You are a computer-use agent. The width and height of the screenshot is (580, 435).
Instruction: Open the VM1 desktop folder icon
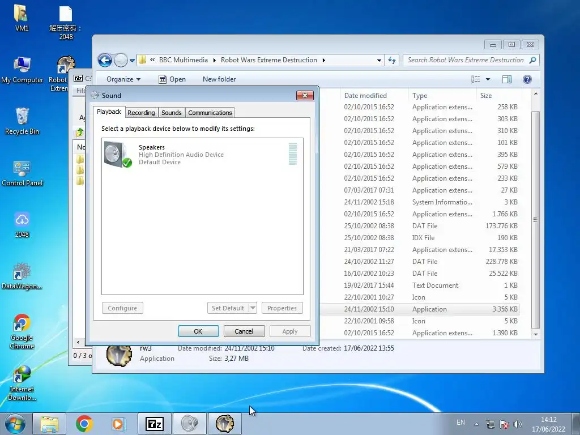(22, 18)
